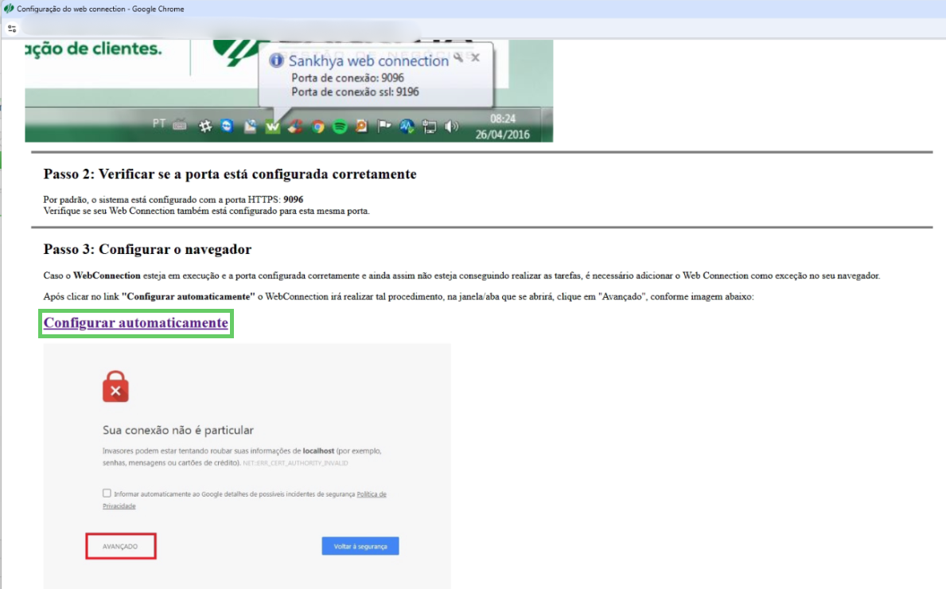Click the 'Passo 2: Verificar se a porta' heading
The height and width of the screenshot is (589, 946).
230,174
